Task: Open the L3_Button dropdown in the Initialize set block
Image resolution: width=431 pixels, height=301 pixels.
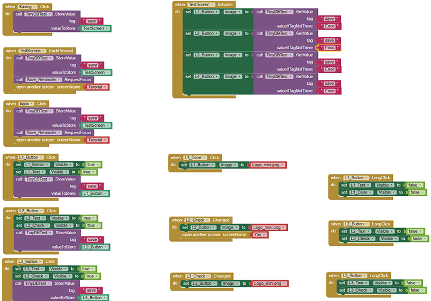Action: tap(206, 55)
